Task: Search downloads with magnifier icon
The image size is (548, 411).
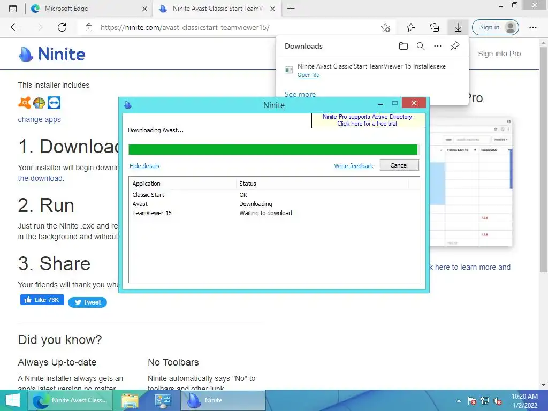Action: (421, 46)
